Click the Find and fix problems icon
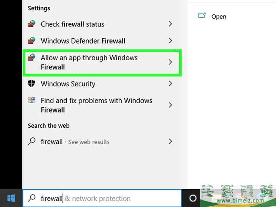276x207 pixels. [32, 100]
